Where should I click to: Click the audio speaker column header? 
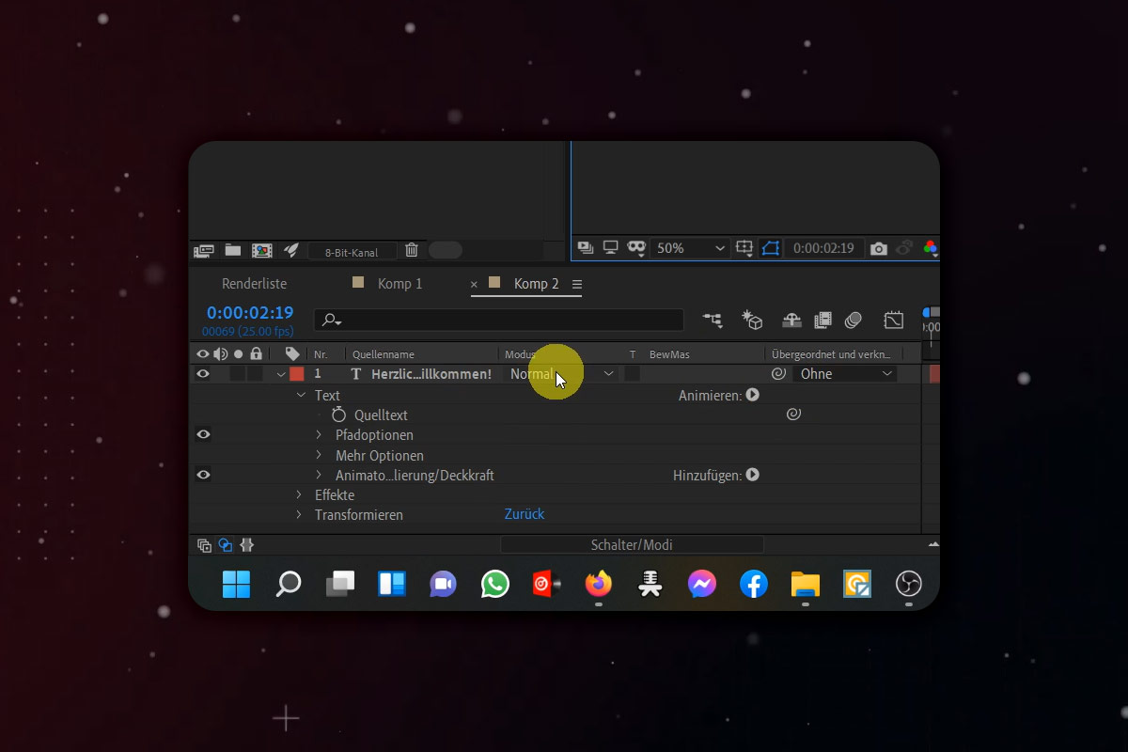(x=221, y=353)
